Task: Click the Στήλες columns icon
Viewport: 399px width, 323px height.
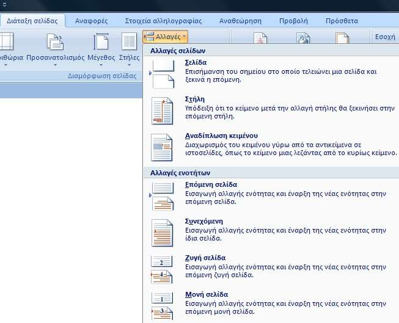Action: click(x=129, y=41)
